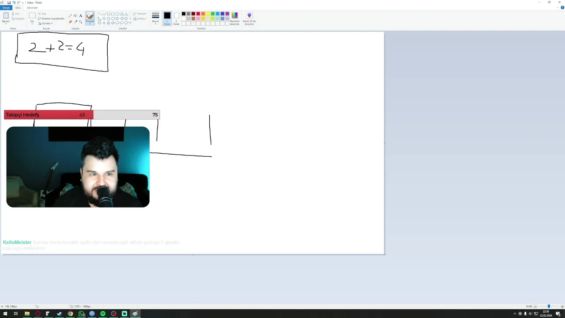This screenshot has height=318, width=565.
Task: Click the Seç selection rectangle icon
Action: point(32,15)
